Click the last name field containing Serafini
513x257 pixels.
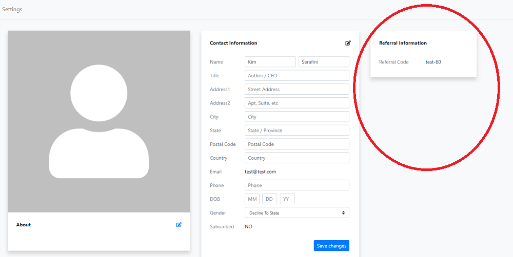coord(324,62)
